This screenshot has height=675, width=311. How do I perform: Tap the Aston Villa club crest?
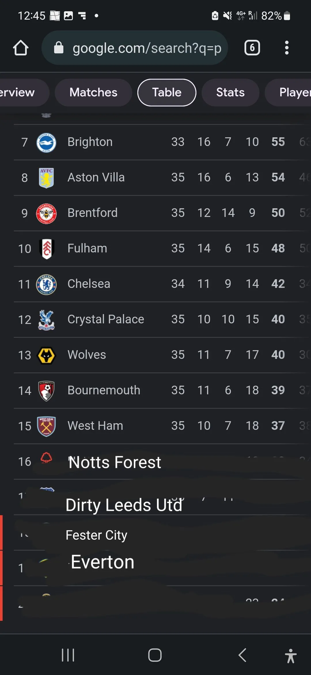(x=46, y=178)
